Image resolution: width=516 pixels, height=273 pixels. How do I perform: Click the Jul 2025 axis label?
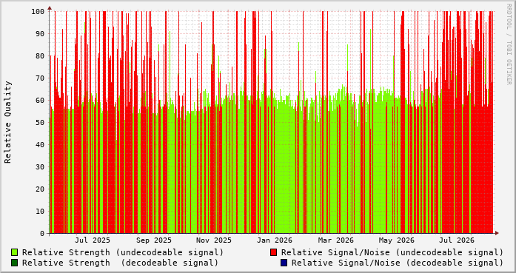pos(93,240)
